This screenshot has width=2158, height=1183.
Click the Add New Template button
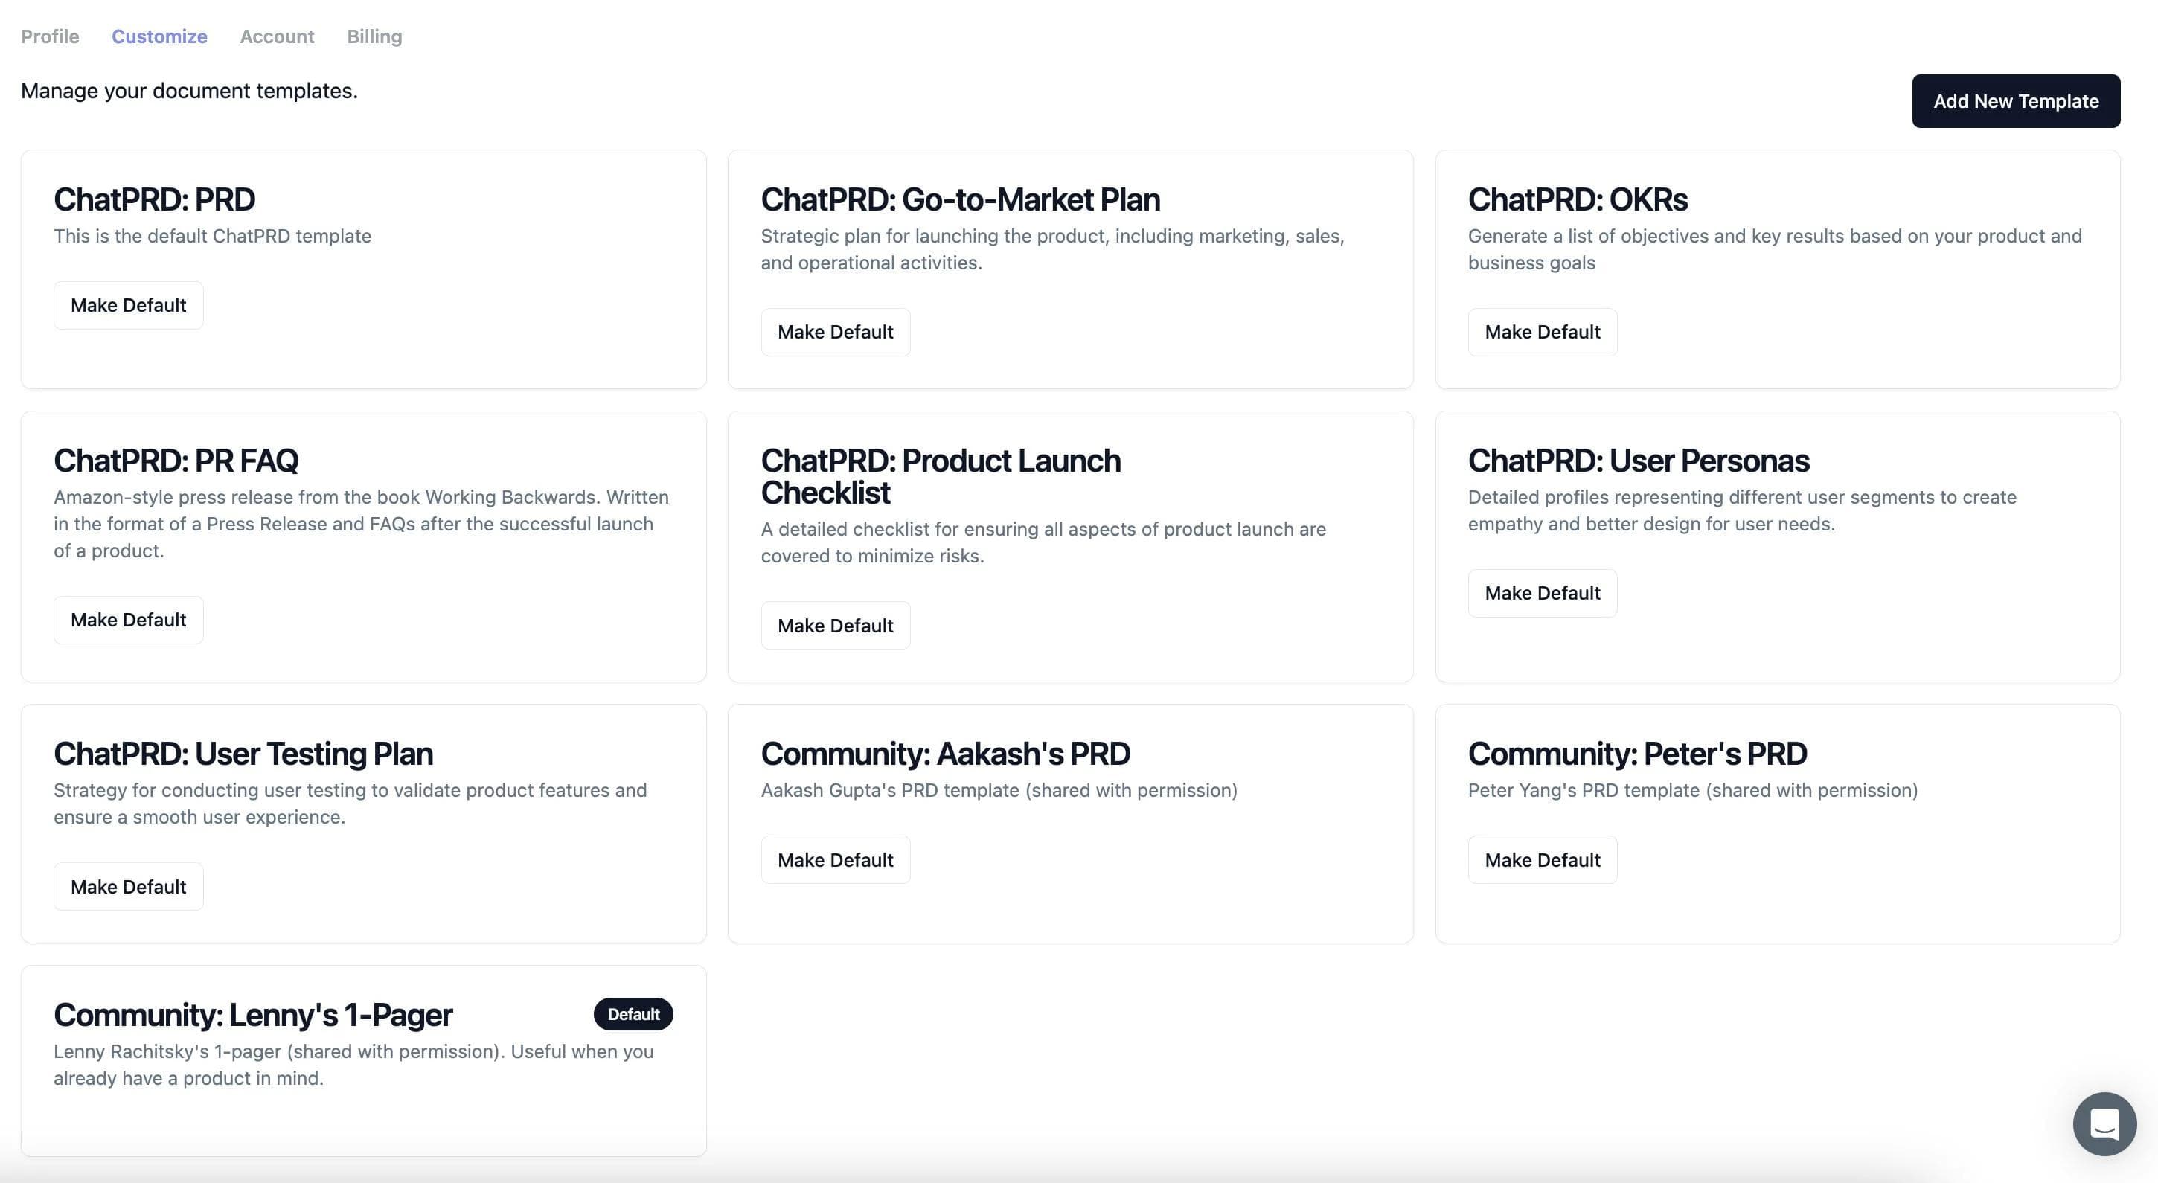pyautogui.click(x=2014, y=101)
